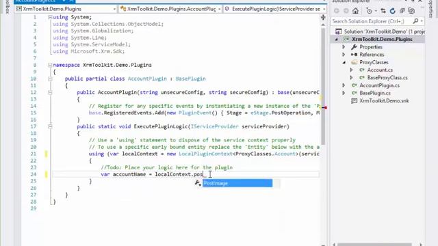Image resolution: width=438 pixels, height=246 pixels.
Task: Open the Toolbox side tab
Action: (8, 6)
